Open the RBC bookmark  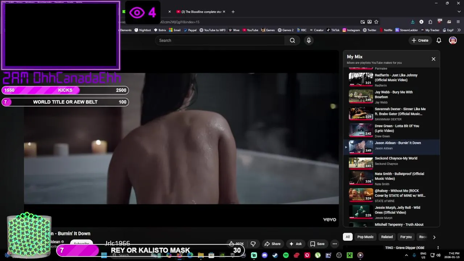coord(302,30)
